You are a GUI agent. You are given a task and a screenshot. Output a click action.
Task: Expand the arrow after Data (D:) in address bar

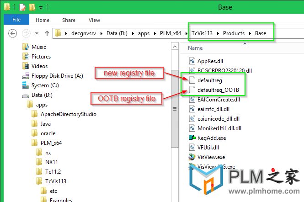[133, 33]
